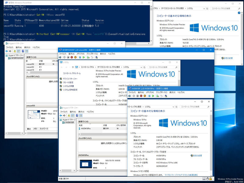This screenshot has width=244, height=183.
Task: Turn off the VM in HVSW10Pro connection toolbar
Action: pos(138,96)
